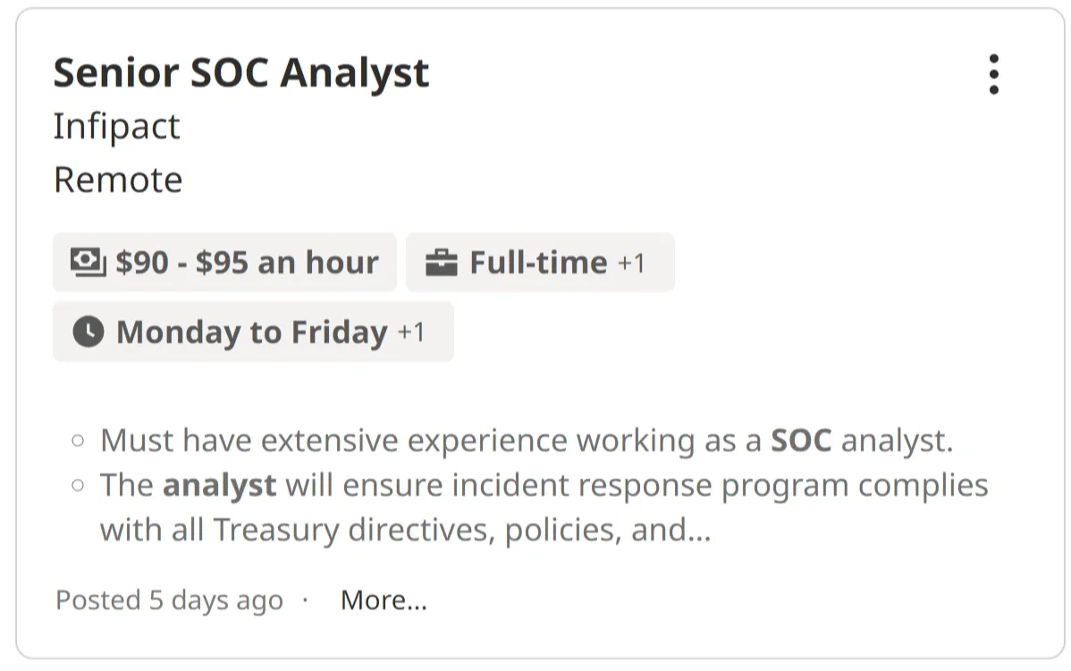The width and height of the screenshot is (1071, 671).
Task: Click the Monday to Friday schedule label
Action: [x=251, y=332]
